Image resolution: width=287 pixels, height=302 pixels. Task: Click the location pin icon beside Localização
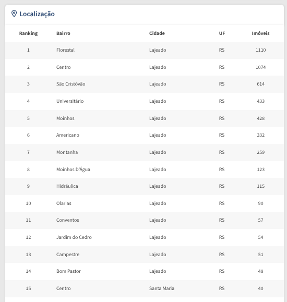click(x=14, y=14)
